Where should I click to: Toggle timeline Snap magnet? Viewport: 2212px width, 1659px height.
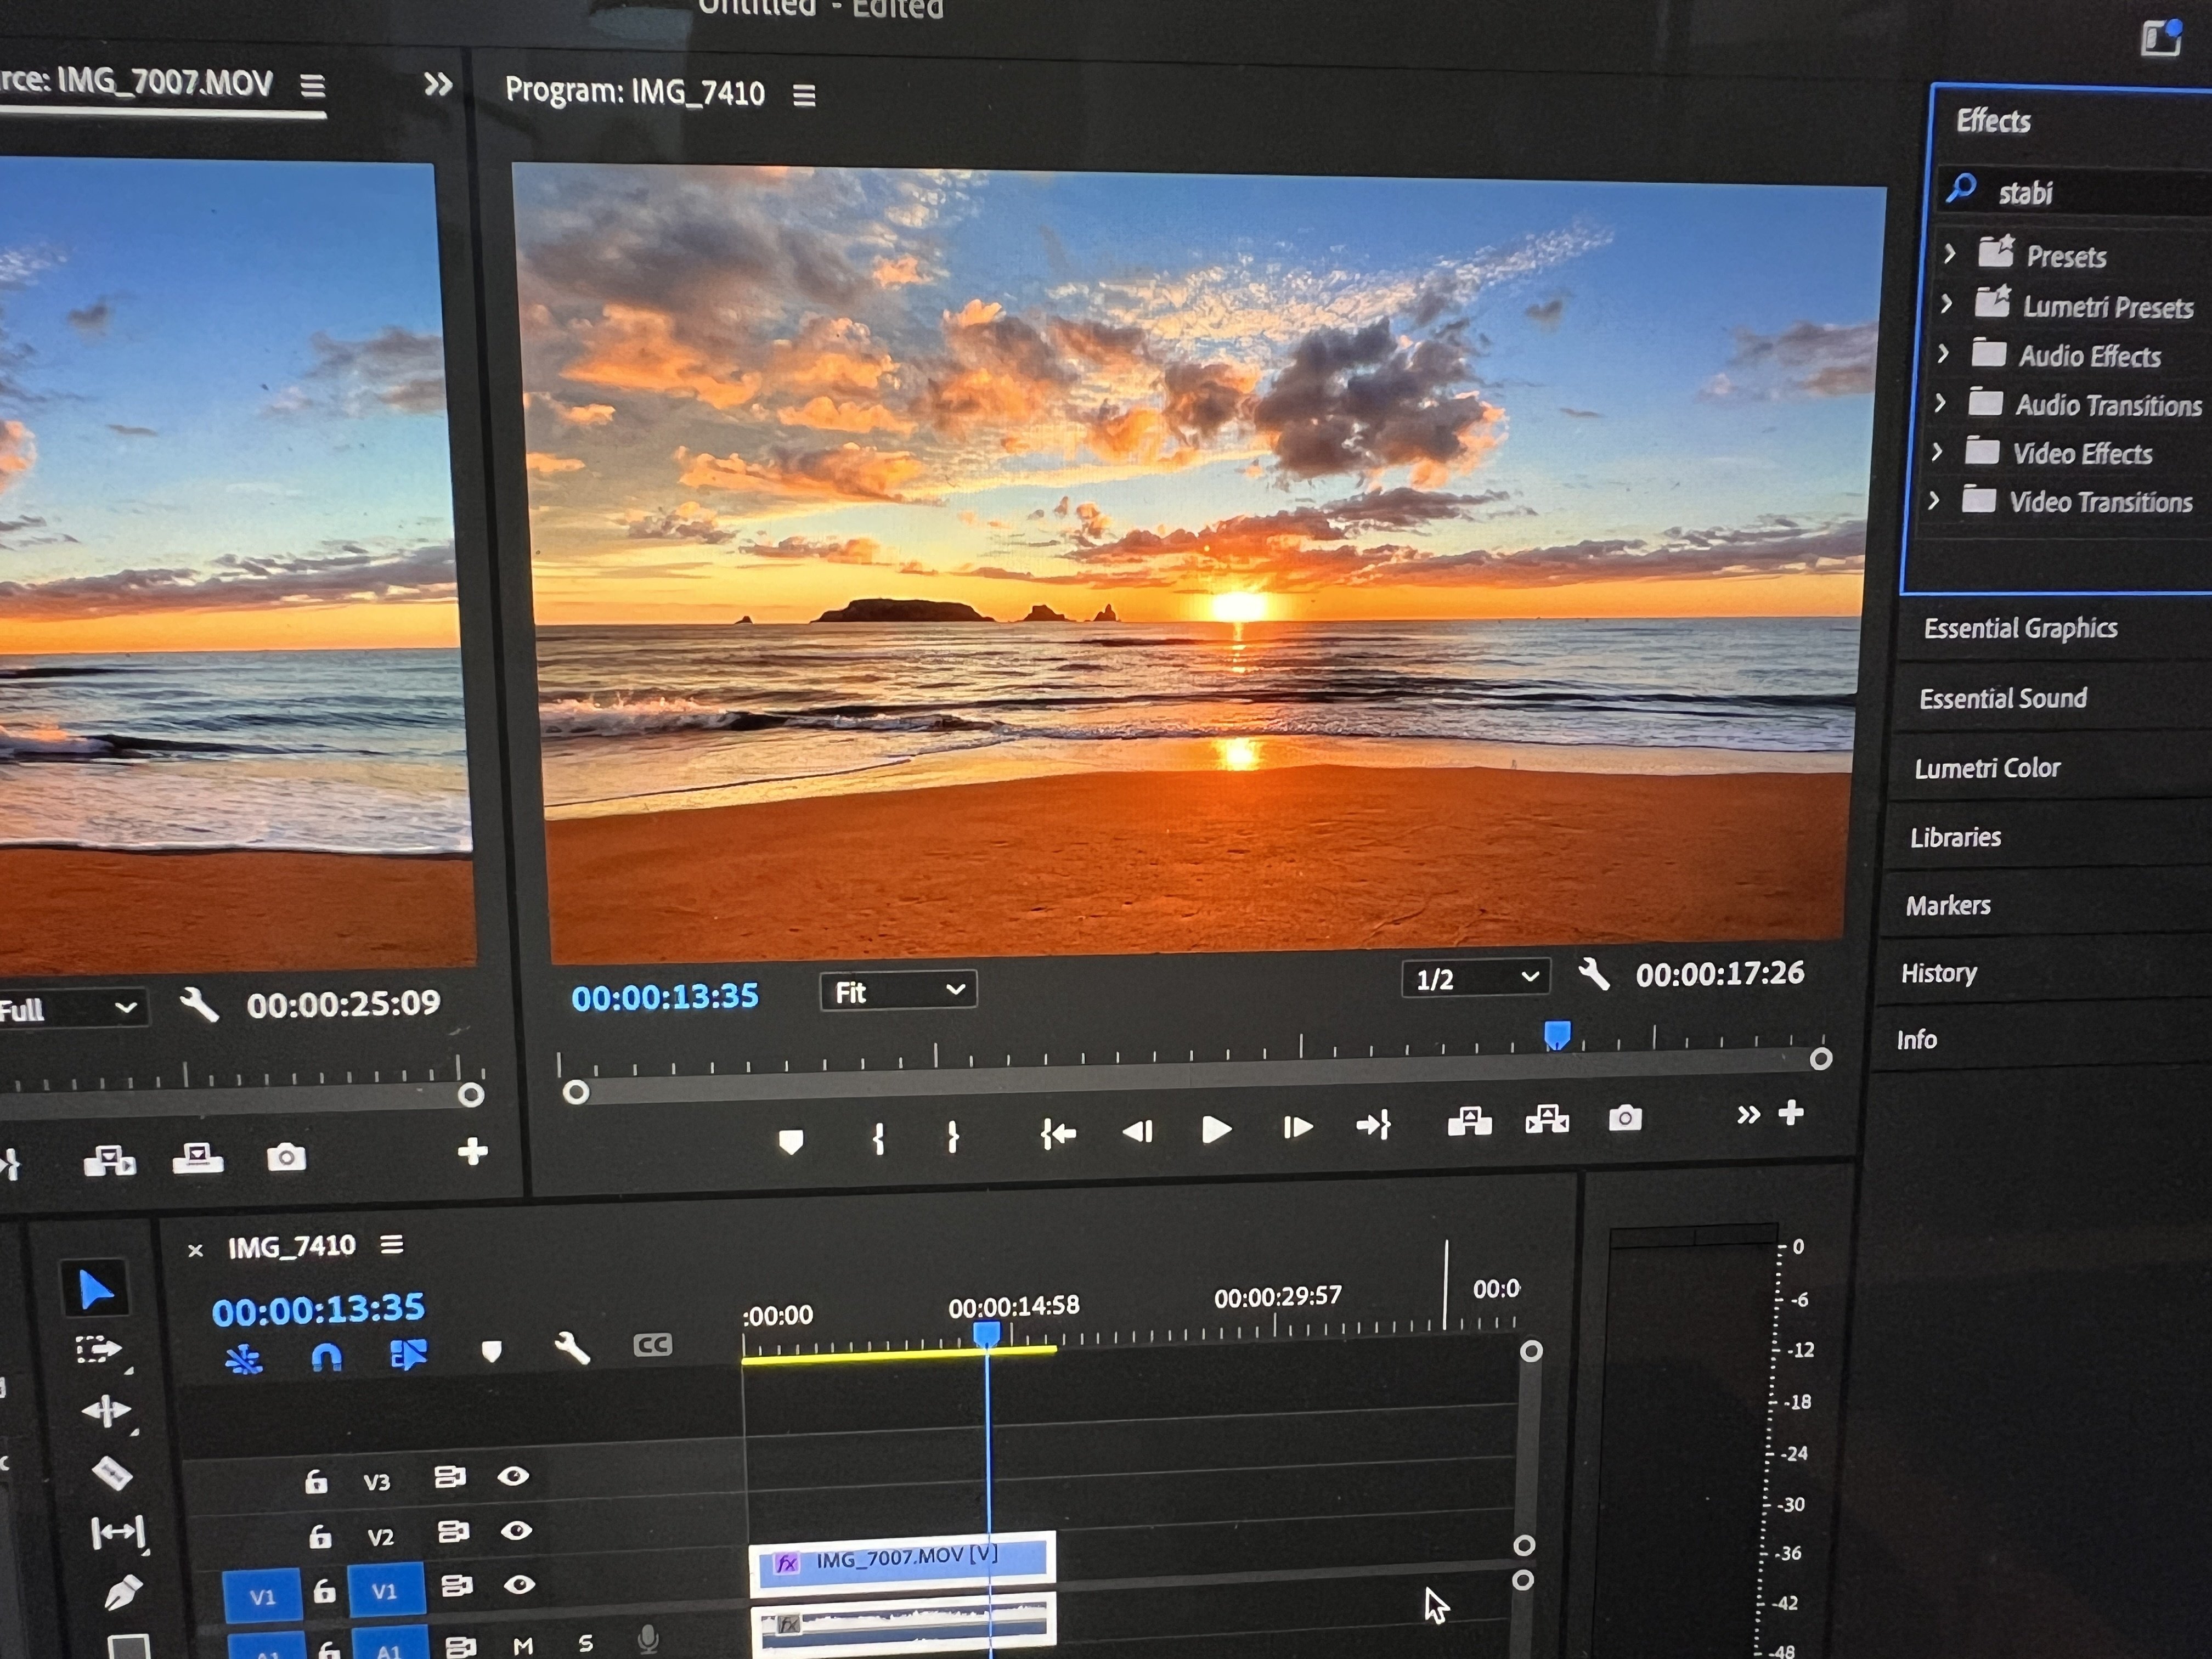point(327,1356)
